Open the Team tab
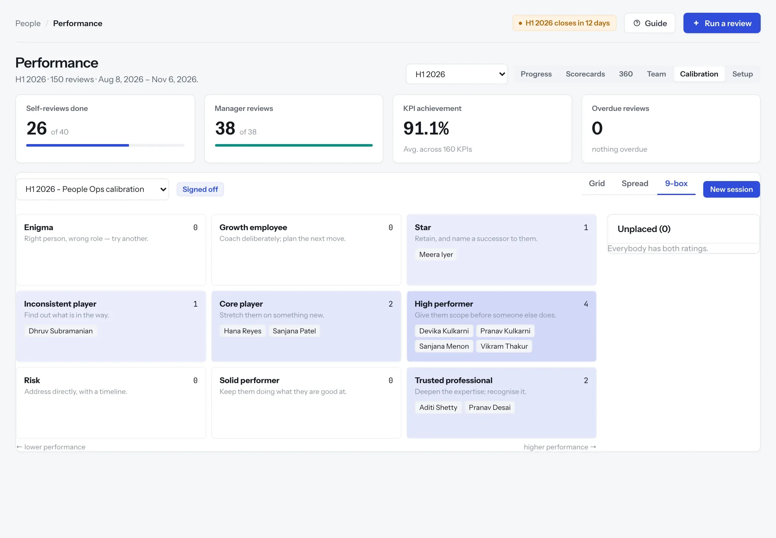776x538 pixels. [656, 74]
